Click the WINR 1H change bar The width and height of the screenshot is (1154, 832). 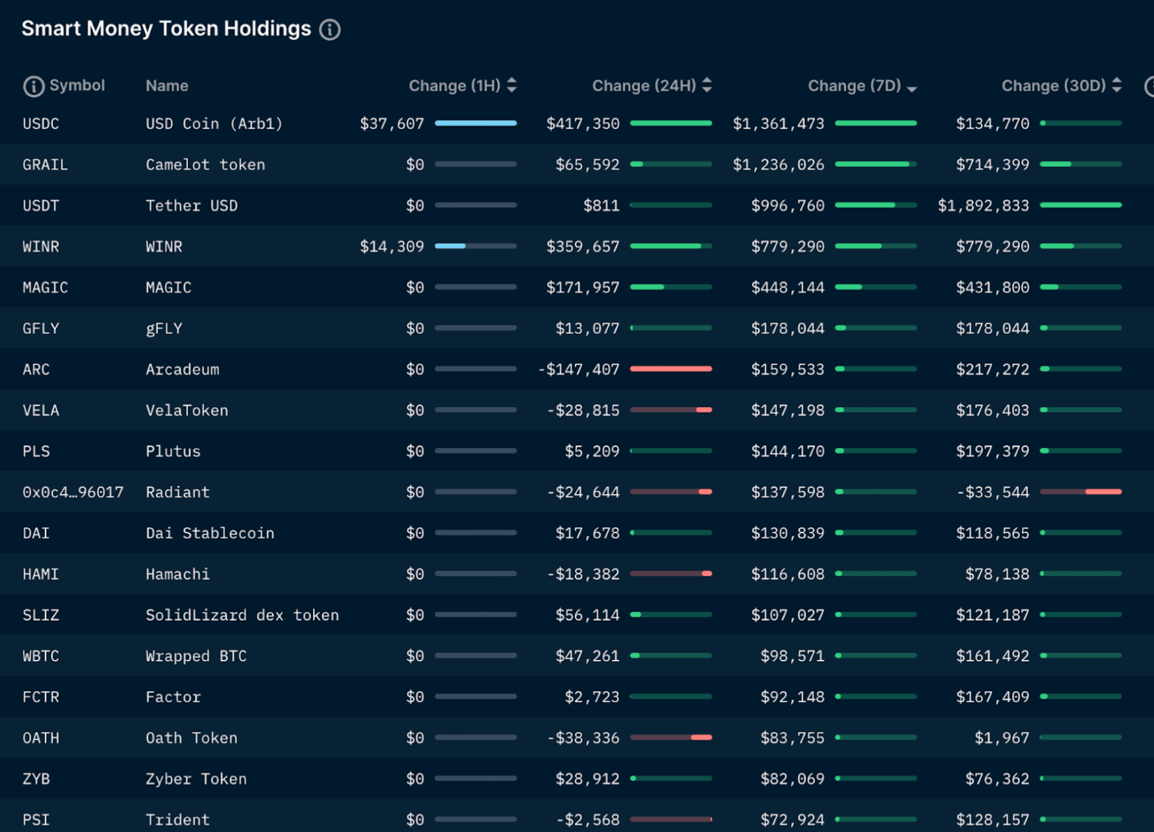click(x=475, y=246)
